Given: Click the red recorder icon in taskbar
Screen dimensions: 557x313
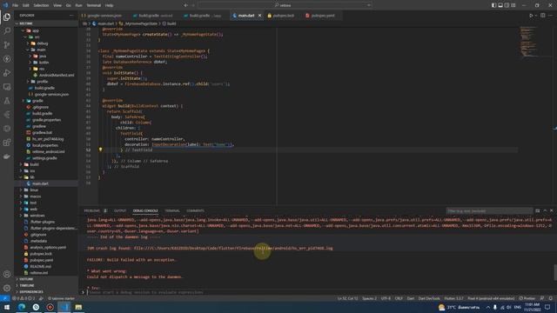Looking at the screenshot, I should [50, 307].
